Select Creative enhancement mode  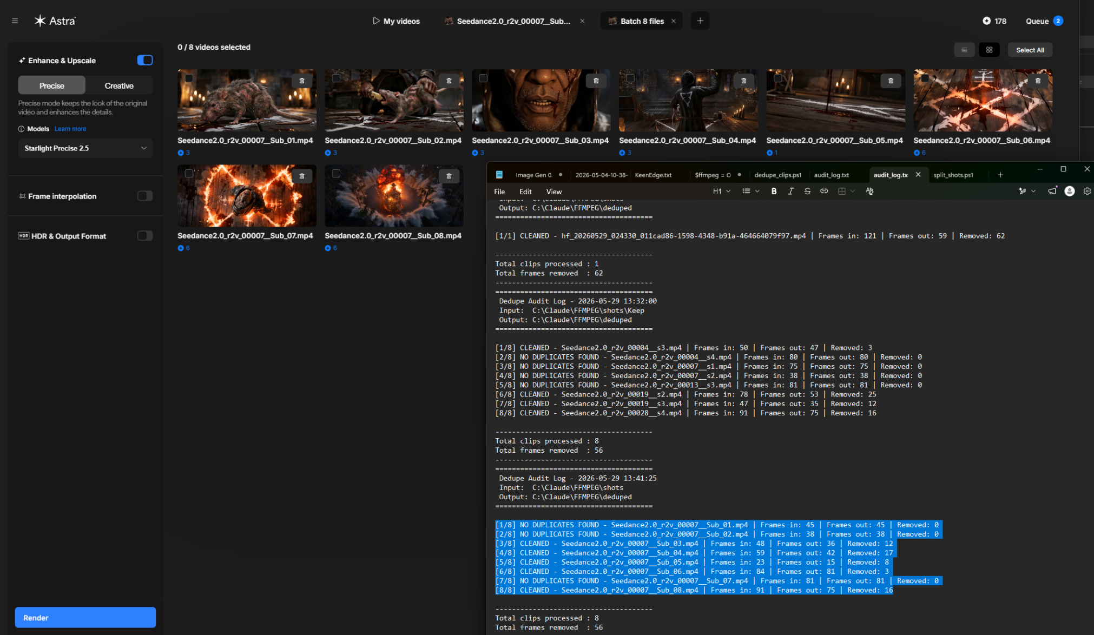(x=119, y=85)
